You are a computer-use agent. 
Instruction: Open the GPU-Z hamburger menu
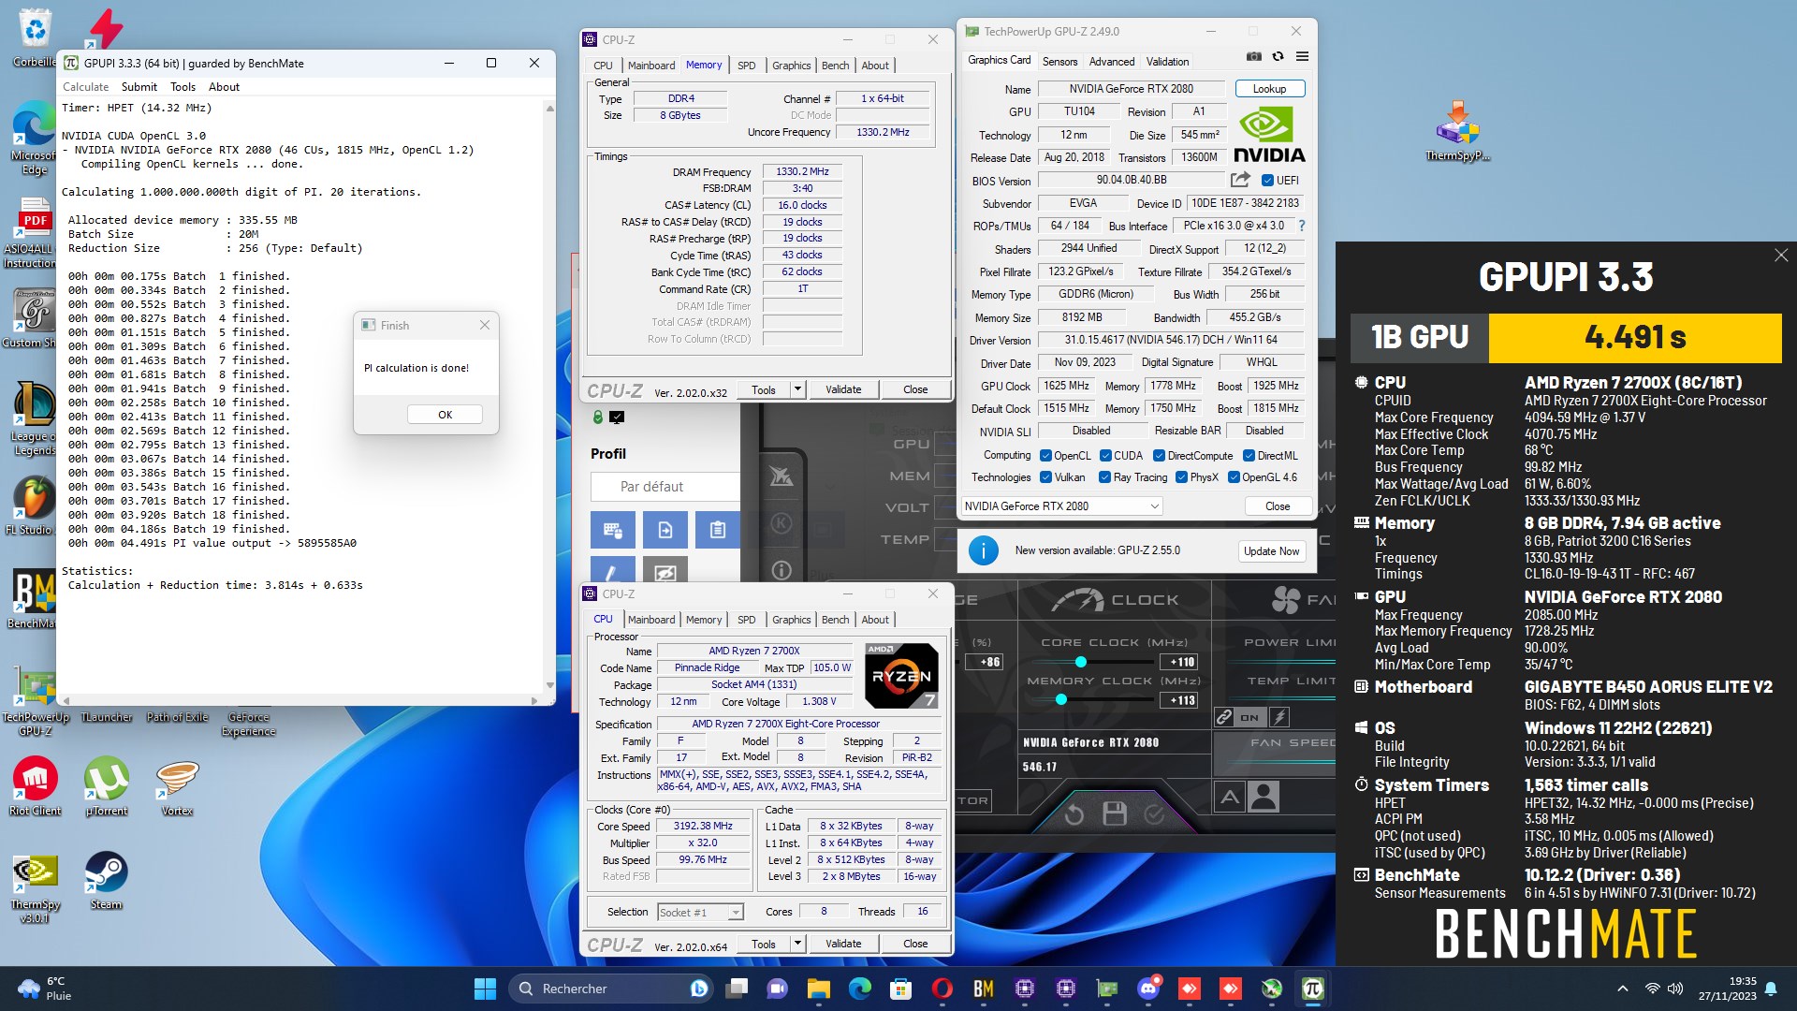tap(1302, 56)
